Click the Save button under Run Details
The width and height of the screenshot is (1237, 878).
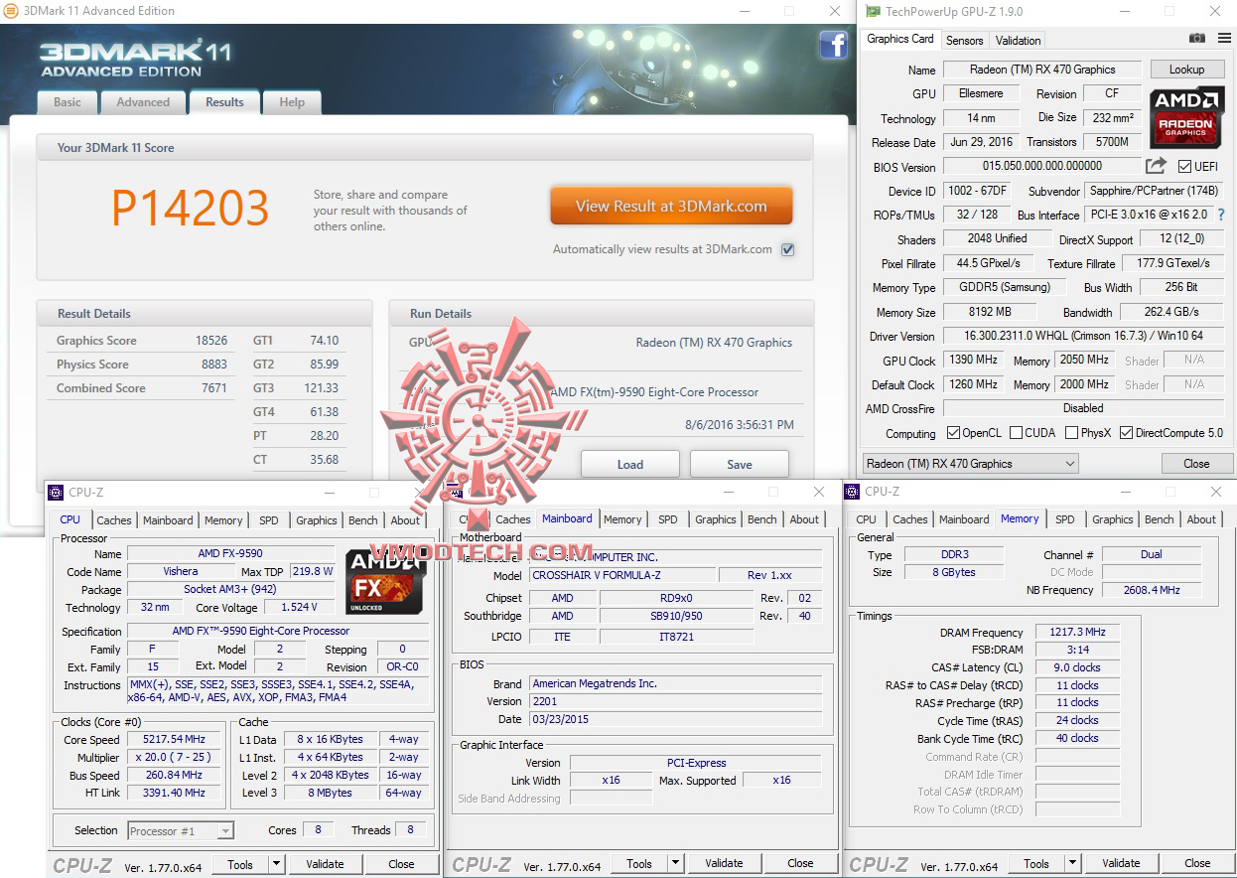[x=740, y=463]
